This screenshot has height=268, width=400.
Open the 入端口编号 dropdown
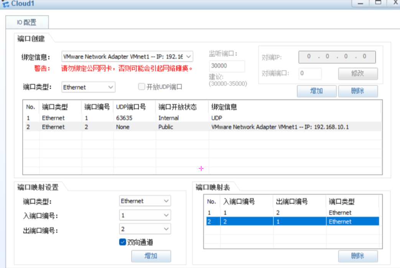[145, 215]
